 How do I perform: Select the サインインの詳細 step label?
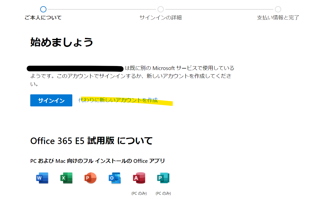[161, 18]
